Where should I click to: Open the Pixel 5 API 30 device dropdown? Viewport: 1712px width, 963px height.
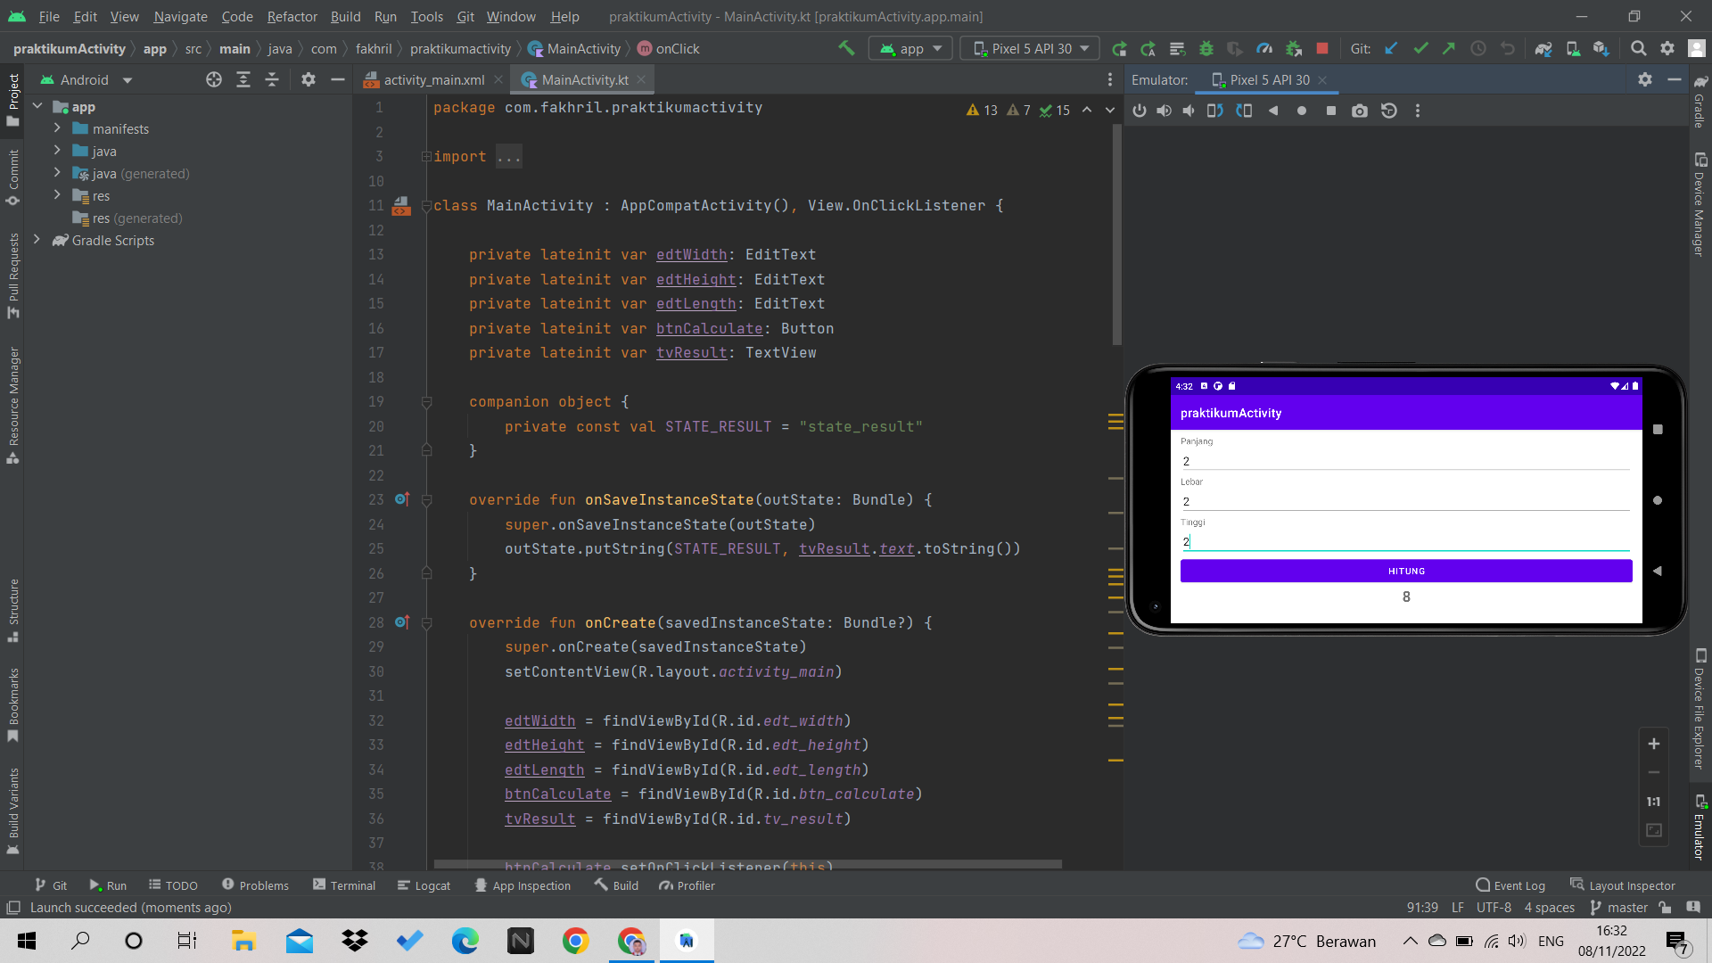point(1030,48)
